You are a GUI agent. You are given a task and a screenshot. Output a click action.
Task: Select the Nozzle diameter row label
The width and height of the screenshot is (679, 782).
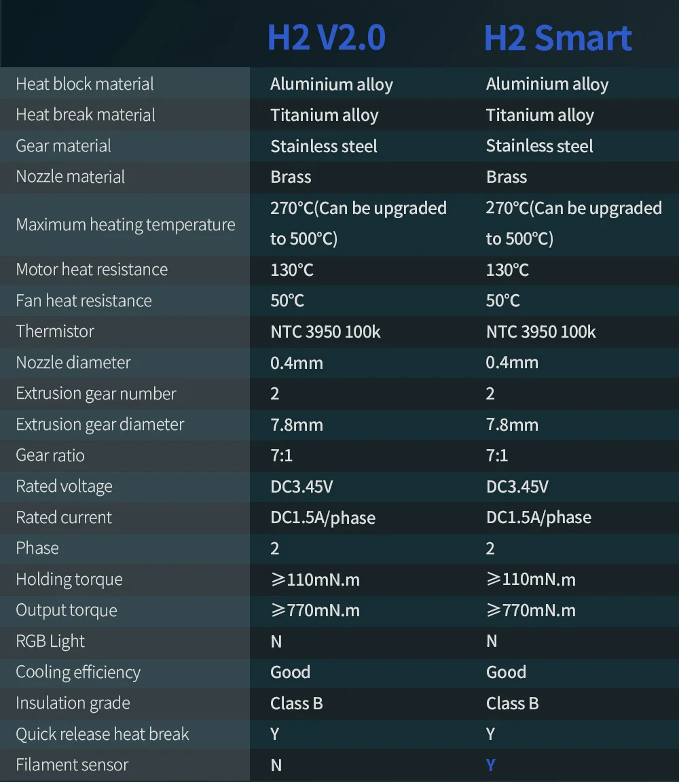tap(73, 363)
